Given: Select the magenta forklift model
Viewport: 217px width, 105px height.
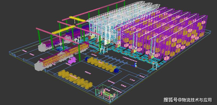Looking at the screenshot, I should [x=72, y=60].
